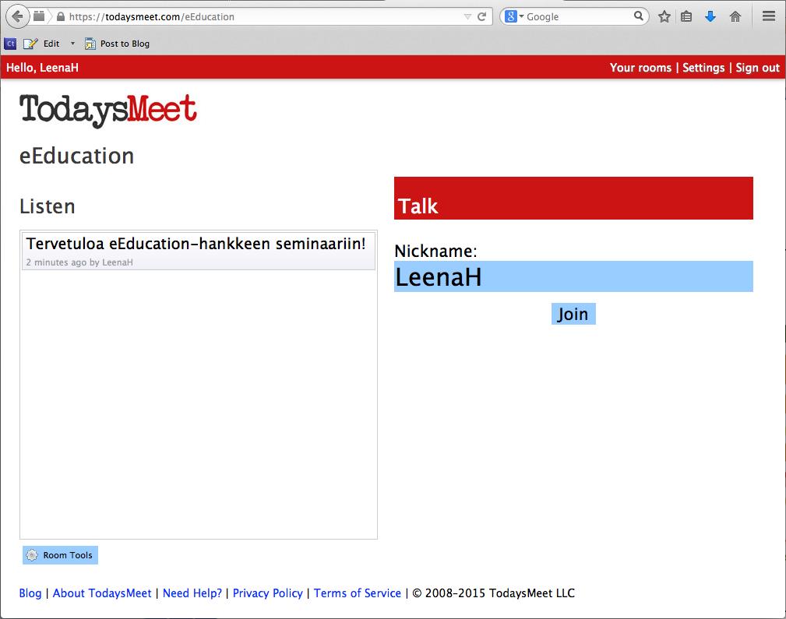Click the TodaysMeet logo
Image resolution: width=786 pixels, height=619 pixels.
(x=108, y=110)
